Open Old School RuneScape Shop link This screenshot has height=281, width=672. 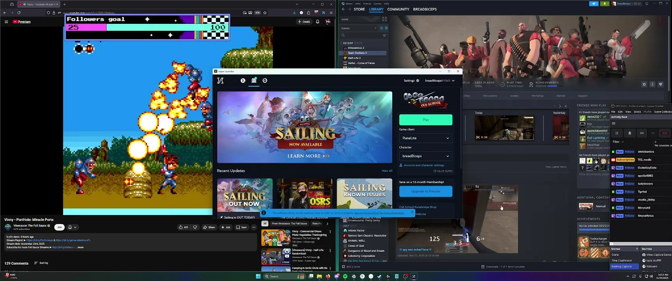coord(418,207)
